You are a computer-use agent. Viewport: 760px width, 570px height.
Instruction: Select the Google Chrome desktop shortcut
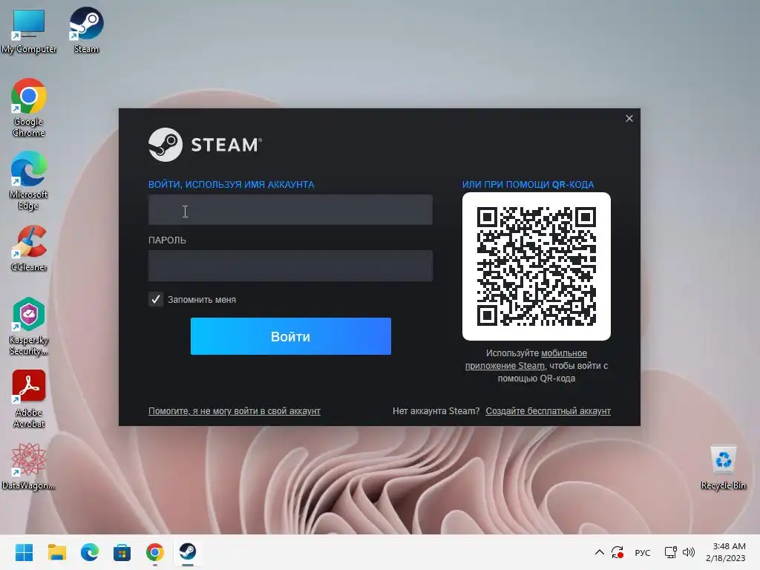tap(29, 108)
